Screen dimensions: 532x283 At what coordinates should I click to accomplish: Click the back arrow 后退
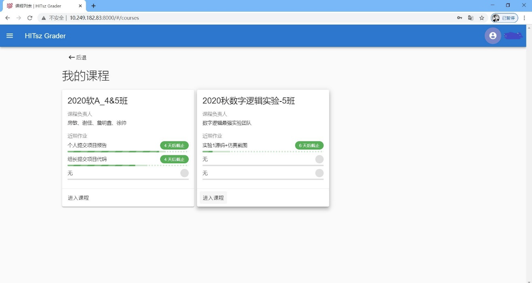coord(78,57)
